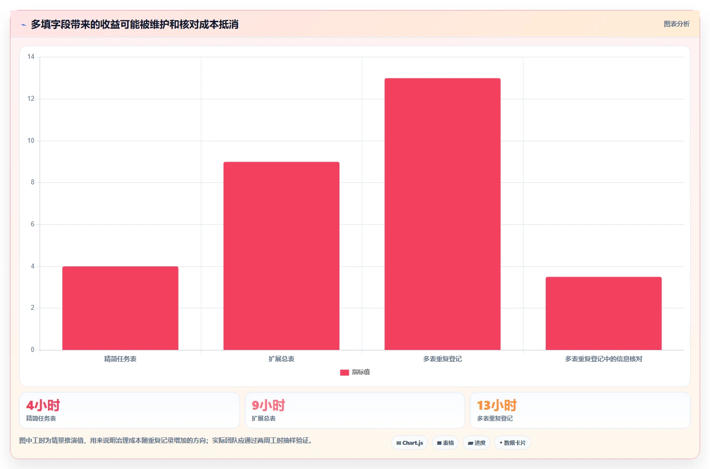Click the Chart.js chip
Screen dimensions: 710x469
(410, 443)
